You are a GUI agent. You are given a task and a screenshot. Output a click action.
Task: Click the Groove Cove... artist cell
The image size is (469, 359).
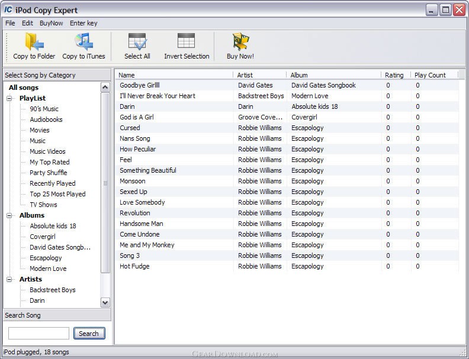[x=260, y=117]
